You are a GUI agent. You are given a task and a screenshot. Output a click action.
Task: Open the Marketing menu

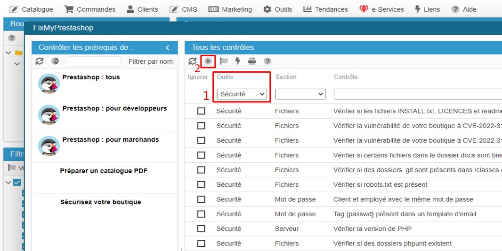(230, 9)
